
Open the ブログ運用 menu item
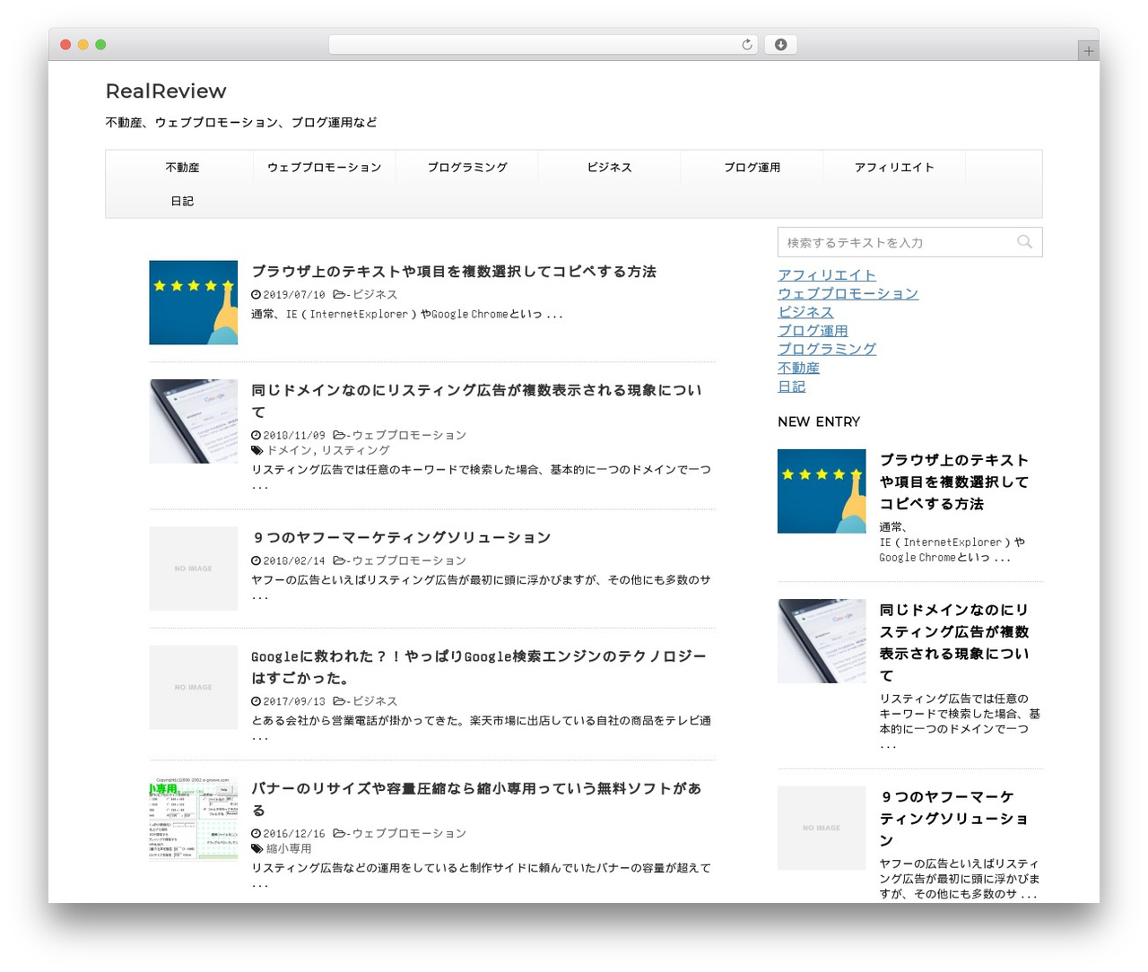752,168
